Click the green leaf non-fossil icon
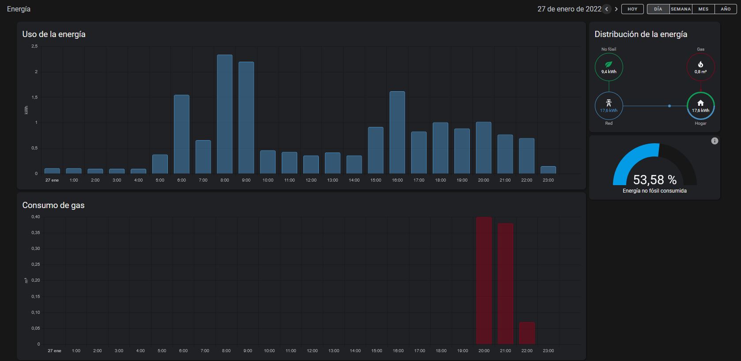The height and width of the screenshot is (361, 741). point(609,64)
